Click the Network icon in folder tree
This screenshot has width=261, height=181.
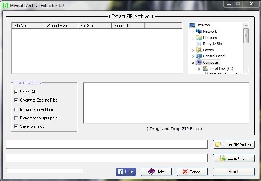pyautogui.click(x=199, y=31)
